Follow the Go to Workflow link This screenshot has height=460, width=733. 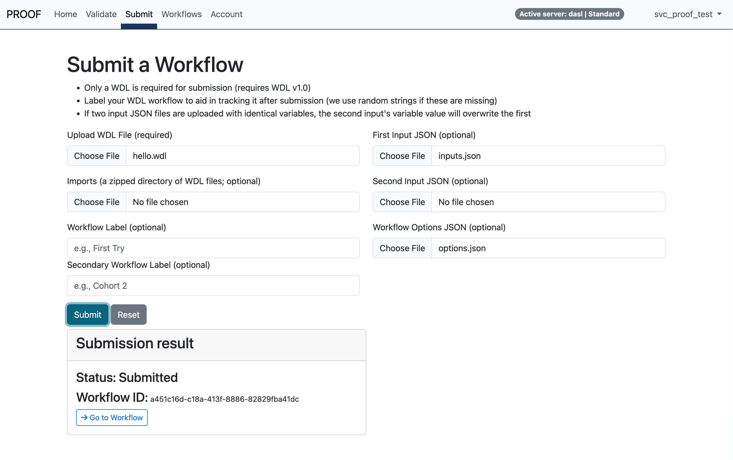(112, 417)
